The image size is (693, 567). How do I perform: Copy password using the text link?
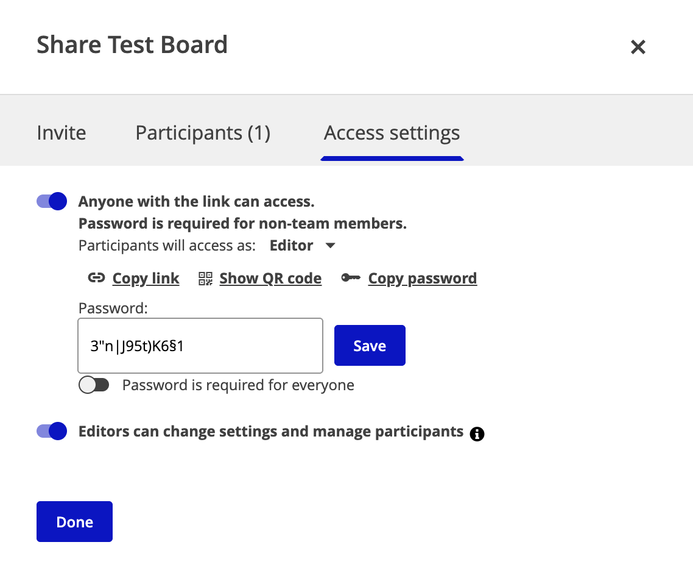(422, 279)
